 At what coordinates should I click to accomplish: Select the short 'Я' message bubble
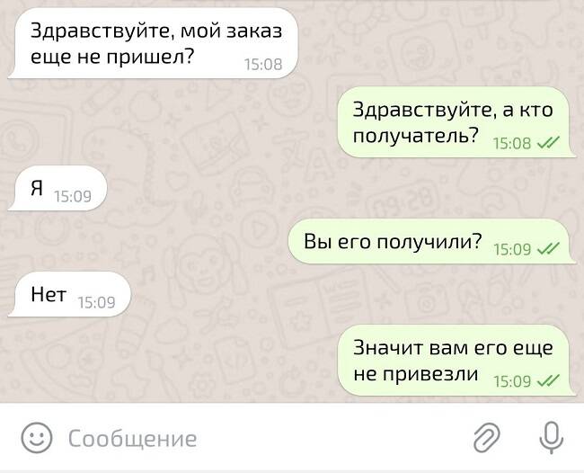pos(58,189)
